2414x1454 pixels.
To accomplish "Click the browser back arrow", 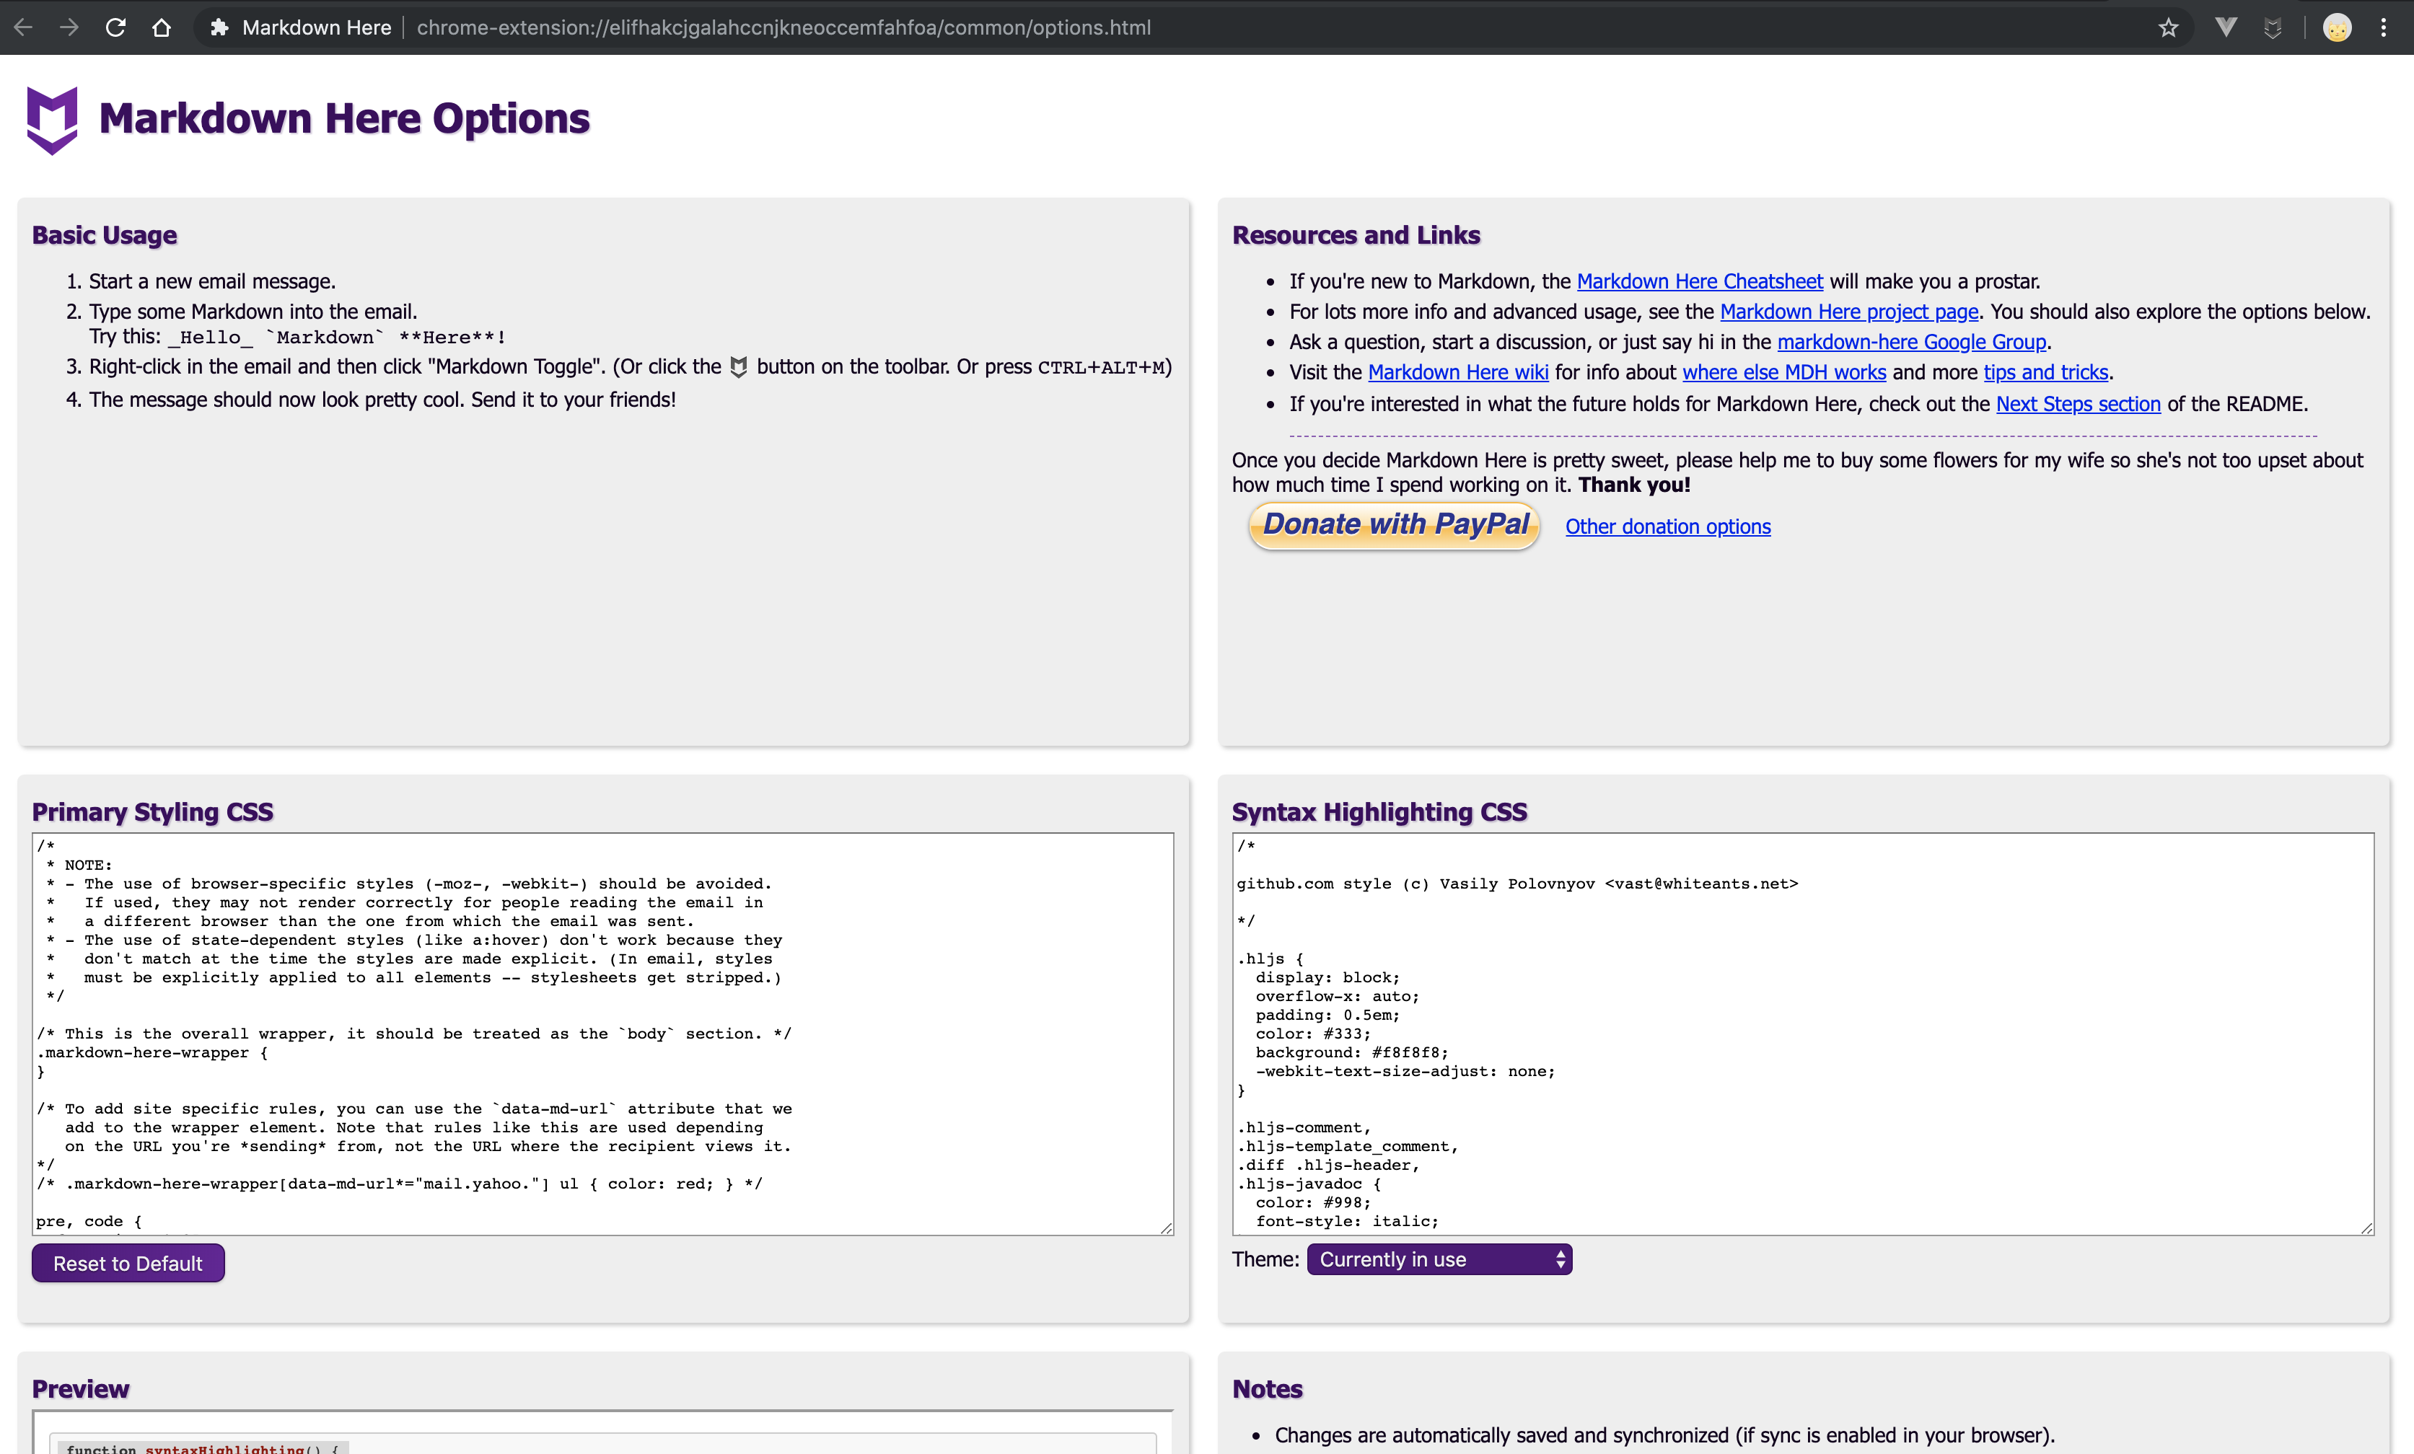I will (x=24, y=27).
